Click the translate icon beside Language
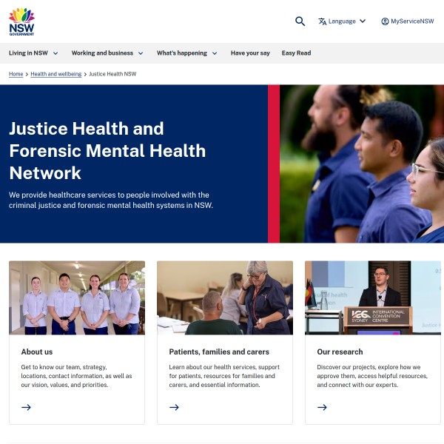This screenshot has height=444, width=444. point(322,21)
